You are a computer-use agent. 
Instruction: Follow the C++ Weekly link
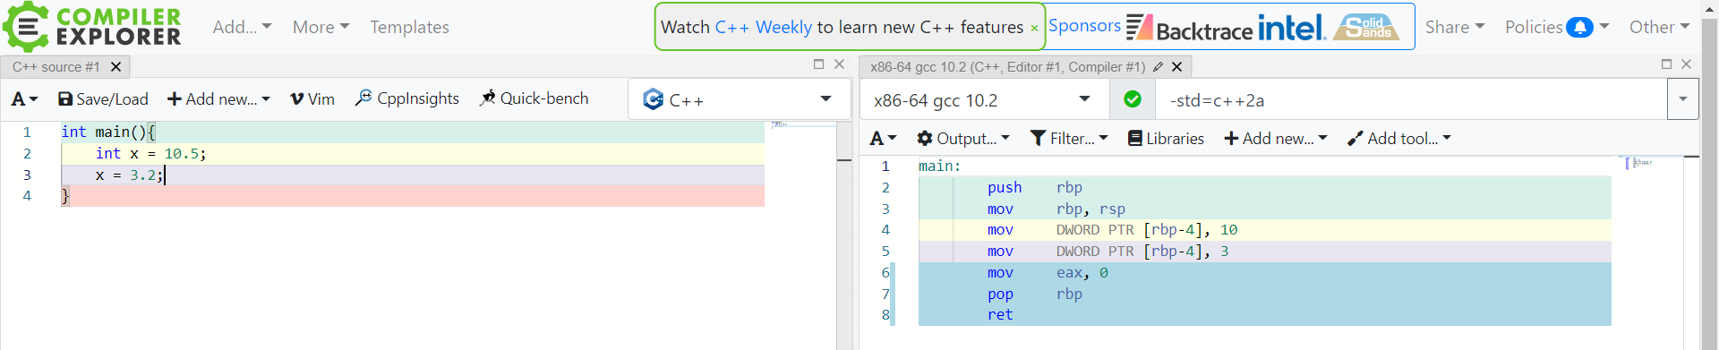[763, 27]
